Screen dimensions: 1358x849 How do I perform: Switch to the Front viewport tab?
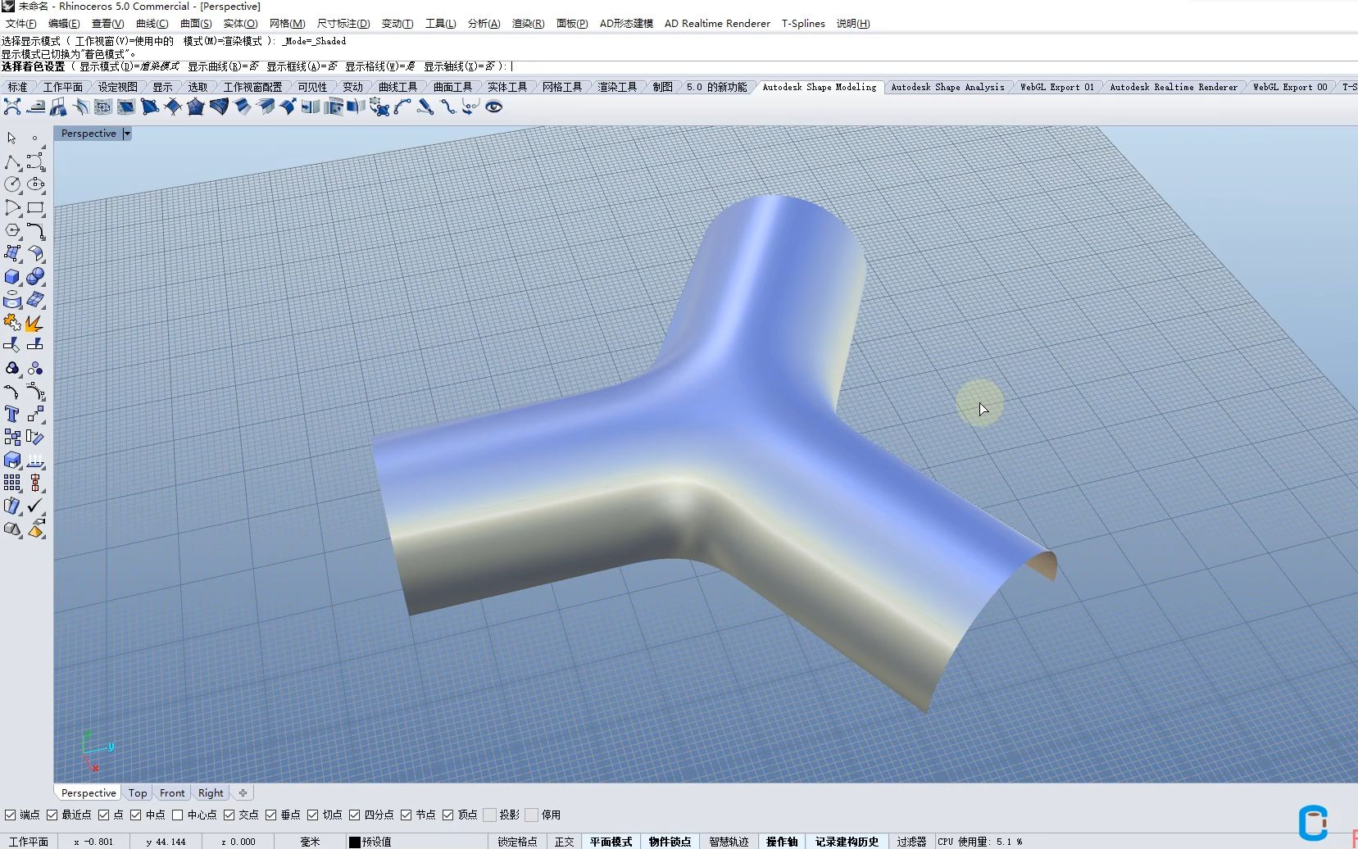172,792
